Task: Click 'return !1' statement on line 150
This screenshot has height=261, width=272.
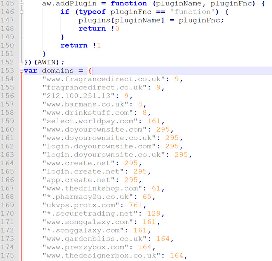Action: pos(80,45)
